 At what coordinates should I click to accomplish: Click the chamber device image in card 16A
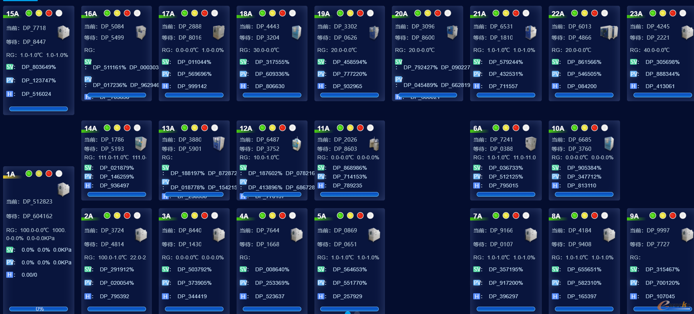[141, 33]
